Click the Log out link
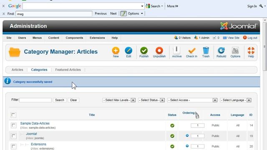The height and width of the screenshot is (150, 267). pyautogui.click(x=250, y=38)
